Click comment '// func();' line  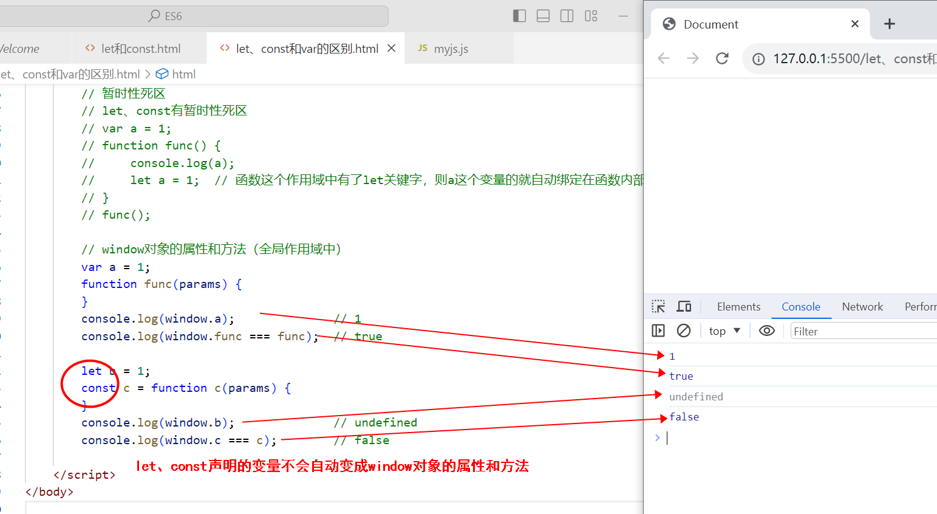point(115,214)
